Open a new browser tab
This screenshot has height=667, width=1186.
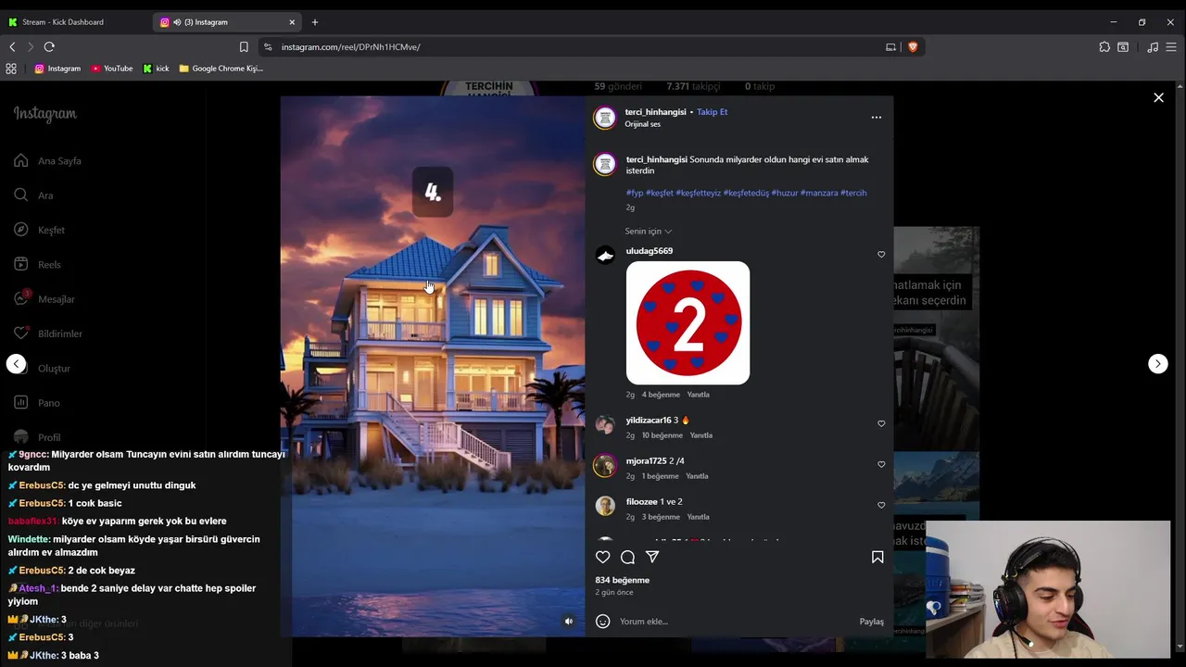click(315, 22)
